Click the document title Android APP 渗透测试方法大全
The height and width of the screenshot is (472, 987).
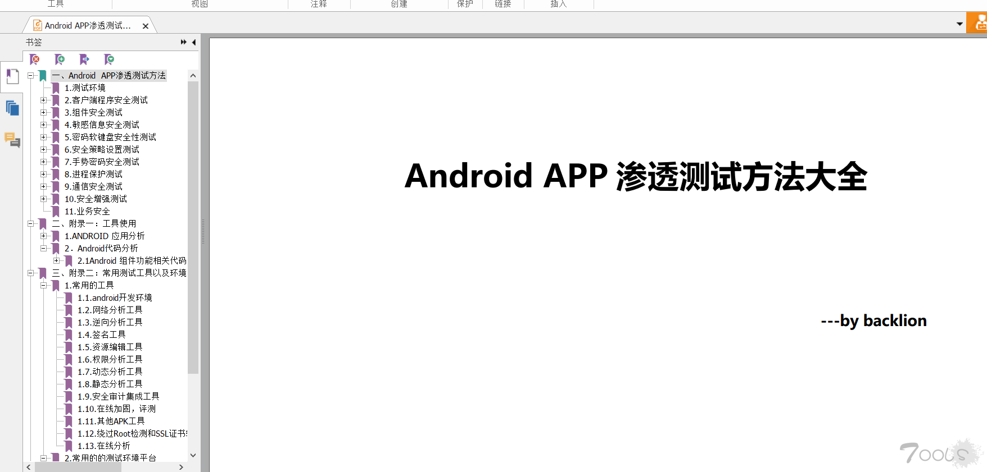636,176
